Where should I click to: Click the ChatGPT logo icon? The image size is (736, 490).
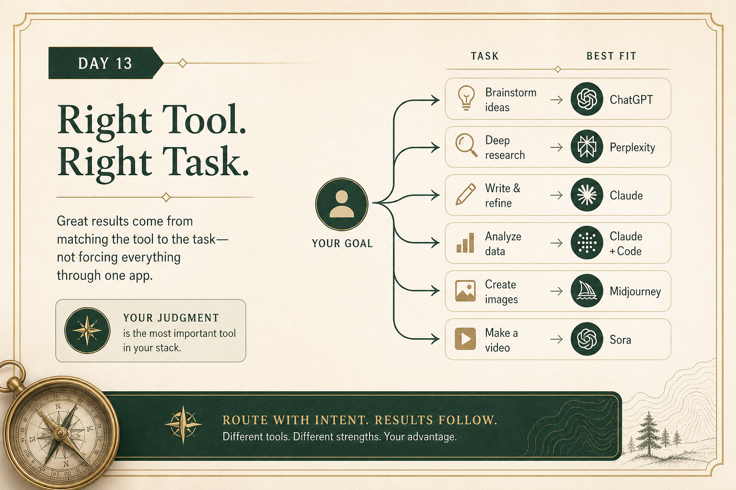[586, 99]
